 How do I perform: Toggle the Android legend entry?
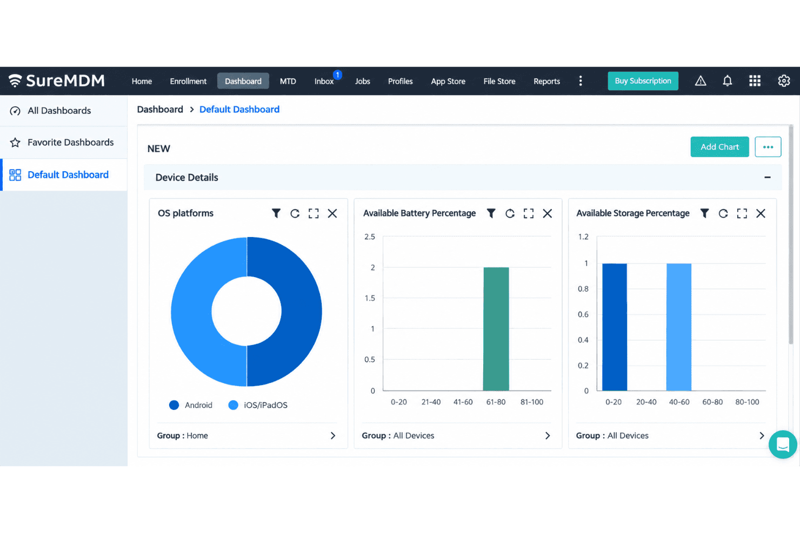(x=191, y=405)
